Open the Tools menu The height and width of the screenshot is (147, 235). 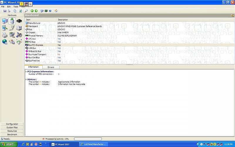(16, 6)
